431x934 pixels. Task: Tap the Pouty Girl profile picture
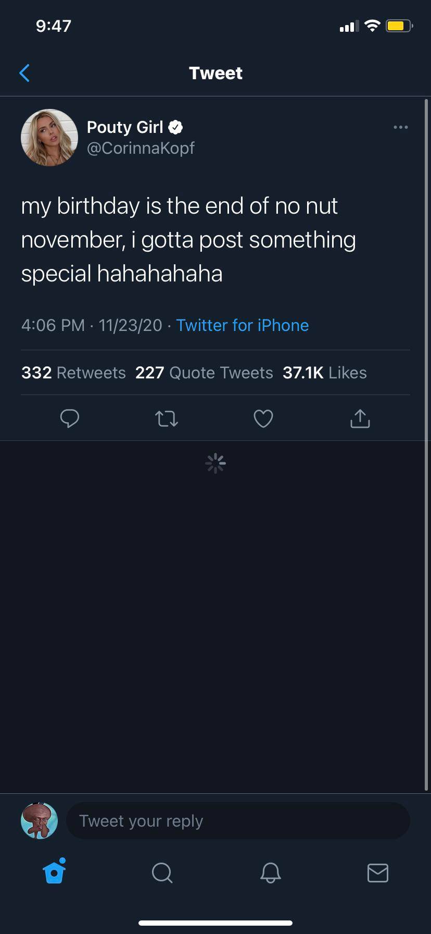point(49,138)
